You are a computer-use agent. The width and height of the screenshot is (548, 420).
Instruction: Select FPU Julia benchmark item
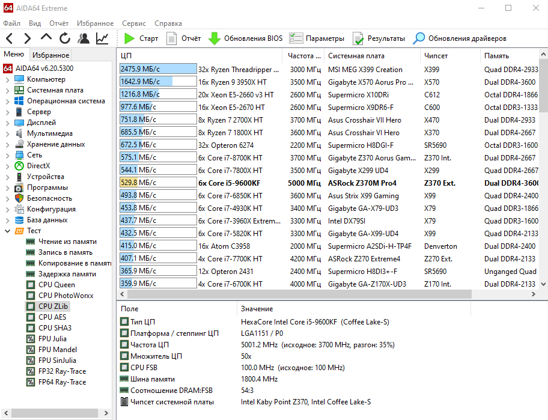coord(54,339)
